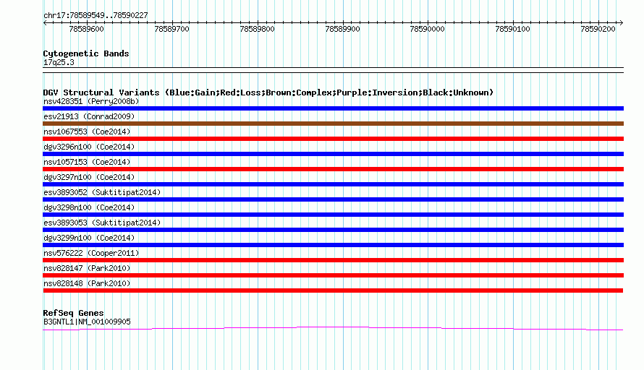Click the 78590000 ruler position label
644x370 pixels.
[x=428, y=29]
